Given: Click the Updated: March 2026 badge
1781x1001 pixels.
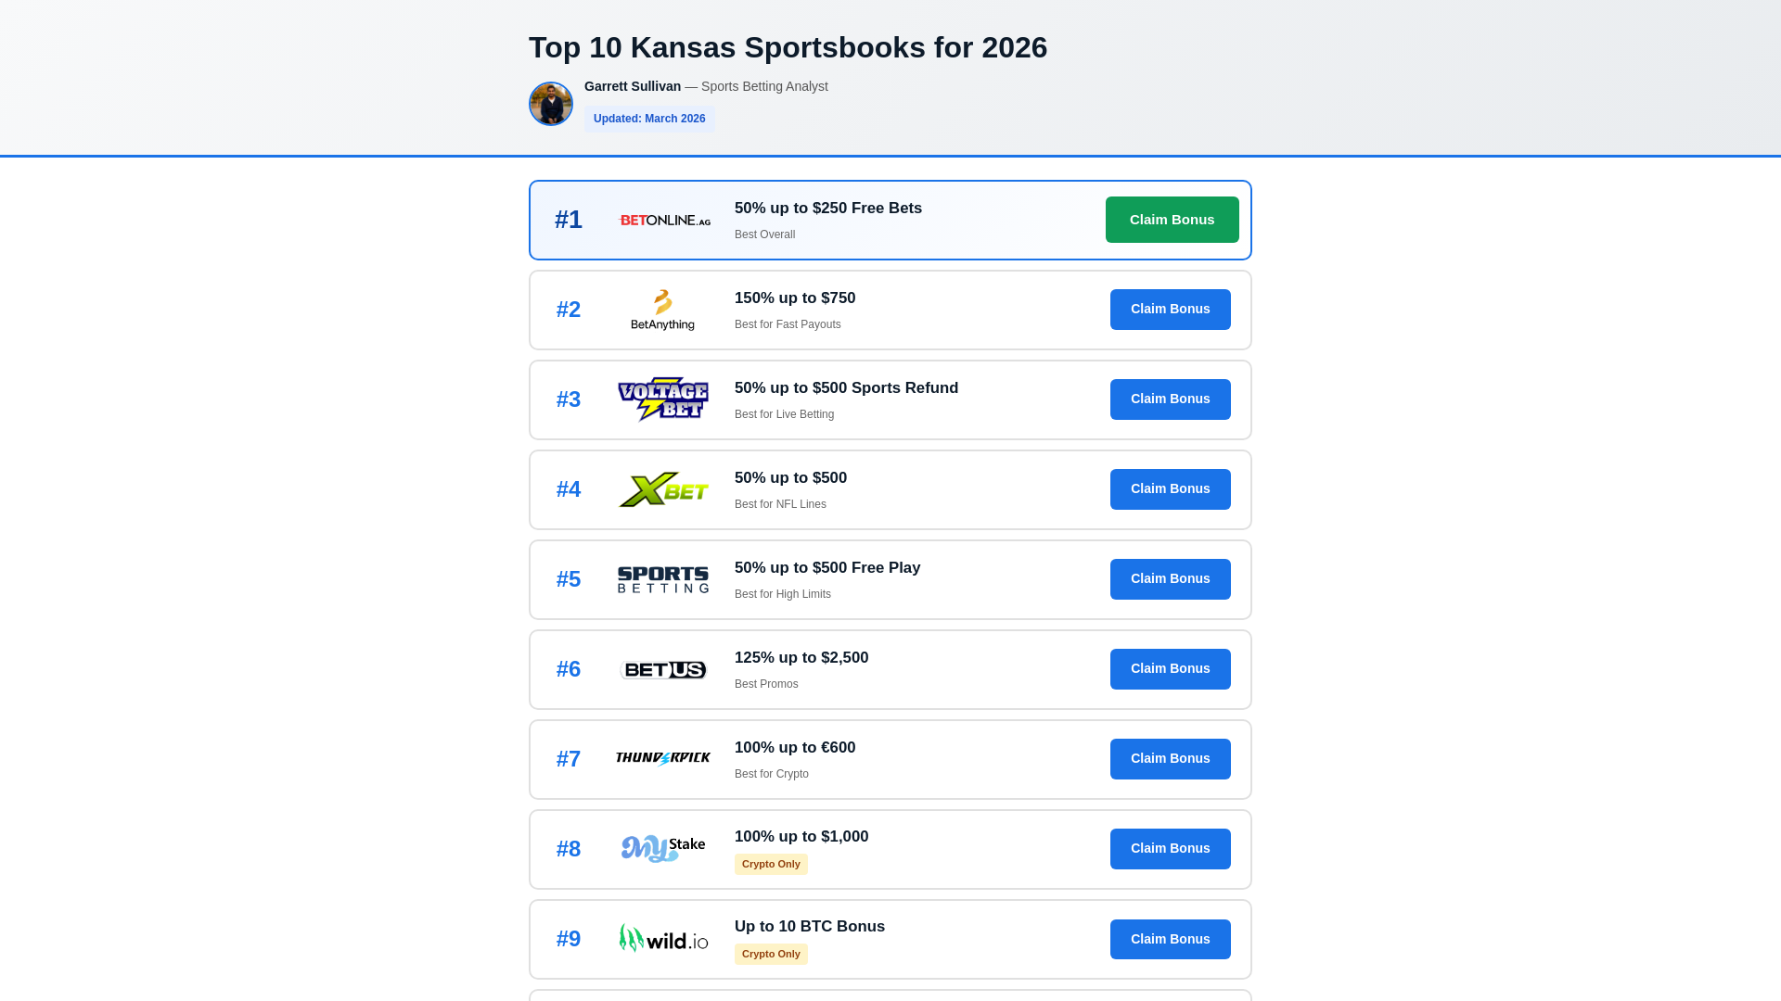Looking at the screenshot, I should point(649,119).
